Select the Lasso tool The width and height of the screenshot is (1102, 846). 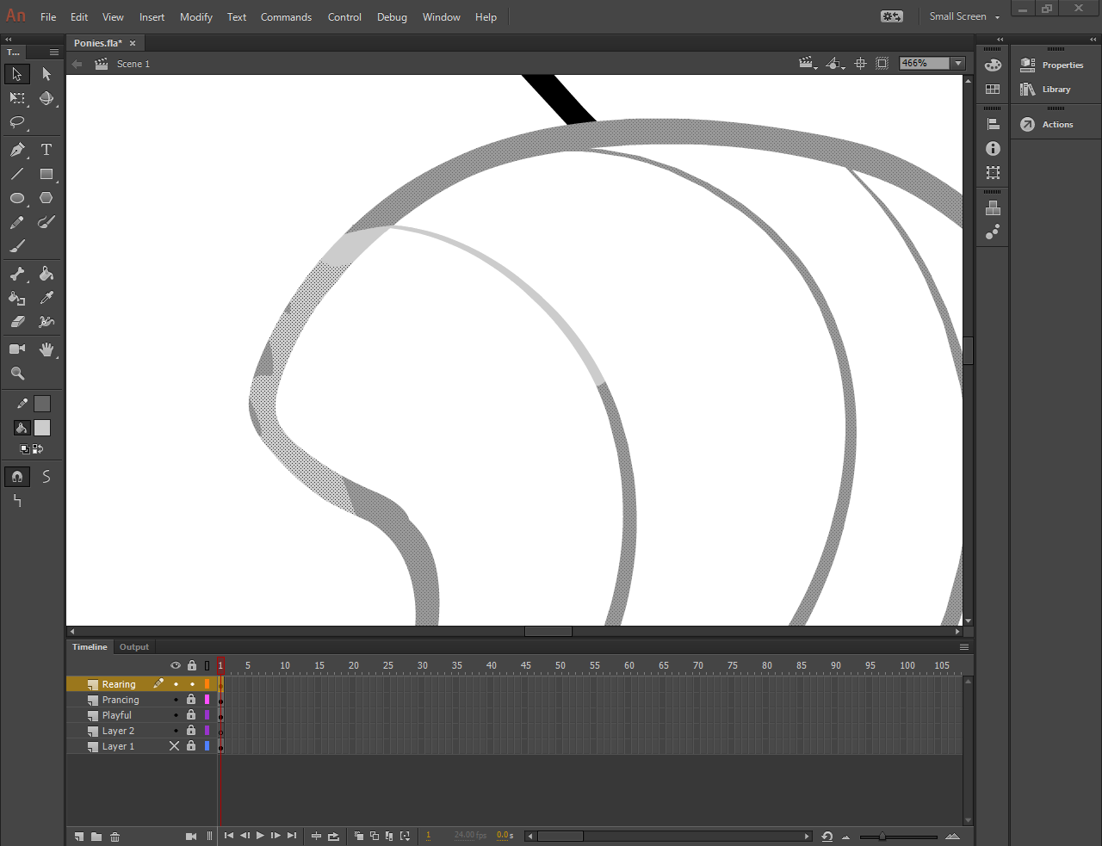point(17,122)
